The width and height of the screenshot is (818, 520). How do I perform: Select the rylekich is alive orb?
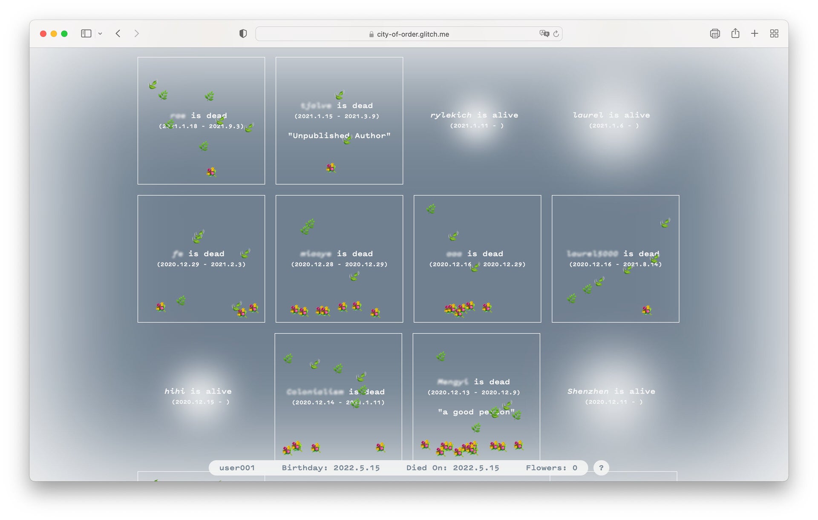coord(474,119)
